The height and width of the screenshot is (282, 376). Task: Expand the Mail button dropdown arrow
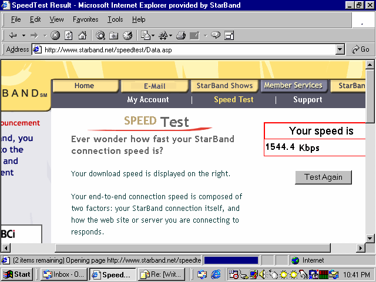click(153, 36)
